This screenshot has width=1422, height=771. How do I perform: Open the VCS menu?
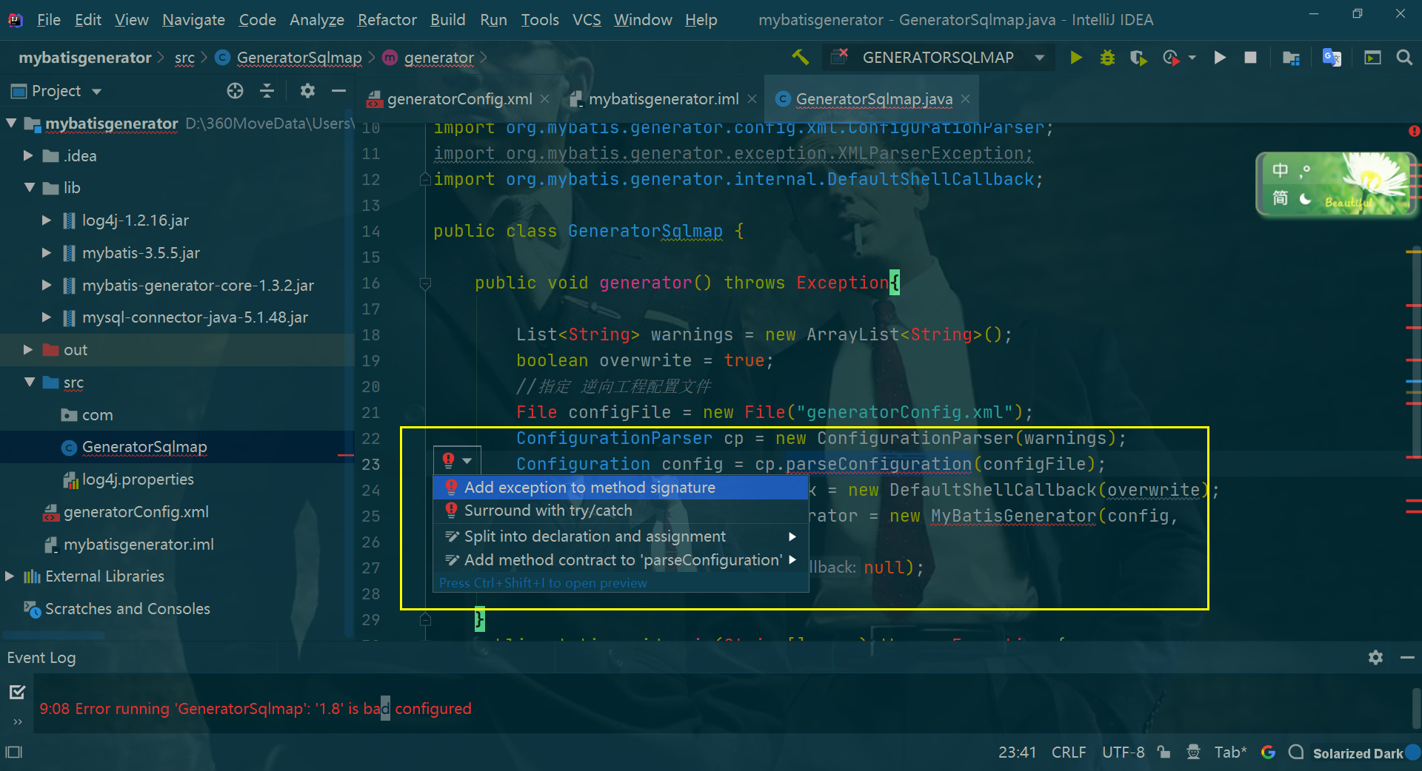pos(587,20)
